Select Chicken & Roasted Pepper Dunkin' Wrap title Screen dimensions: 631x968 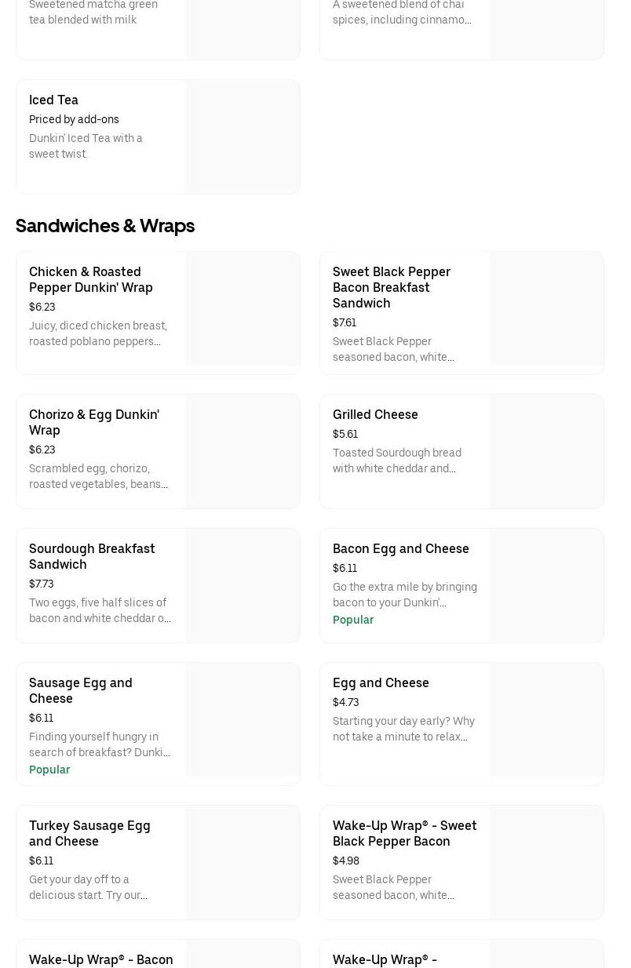tap(91, 279)
